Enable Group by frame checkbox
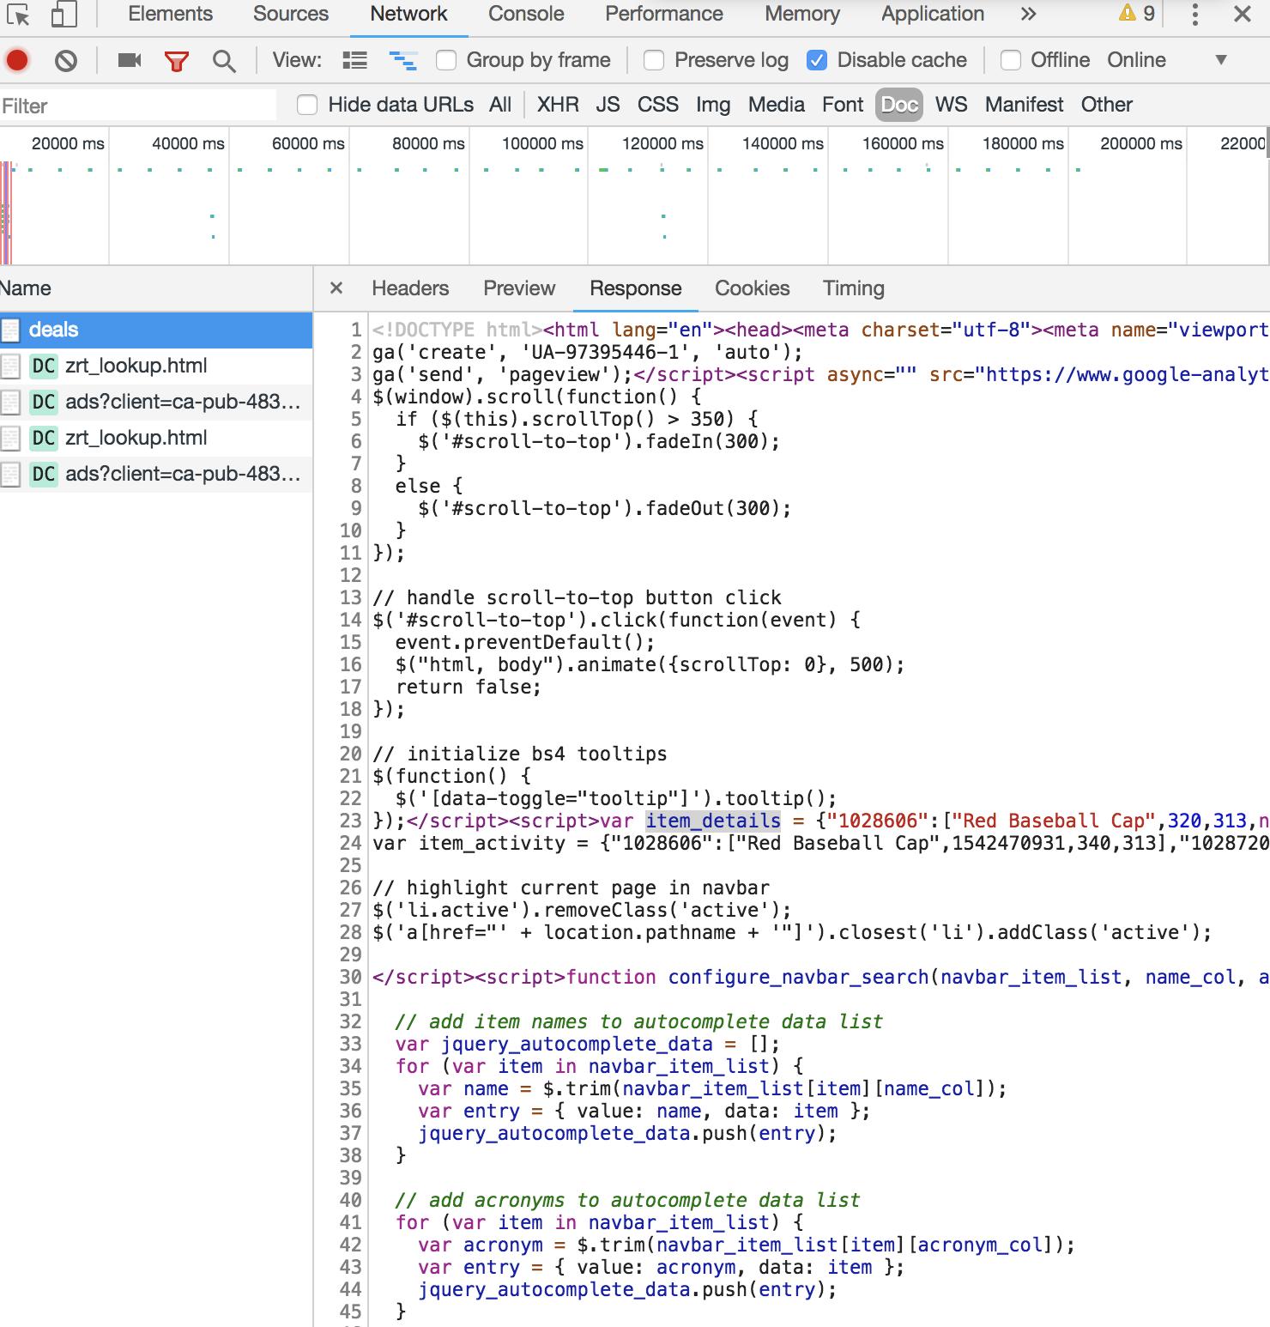 (x=446, y=60)
